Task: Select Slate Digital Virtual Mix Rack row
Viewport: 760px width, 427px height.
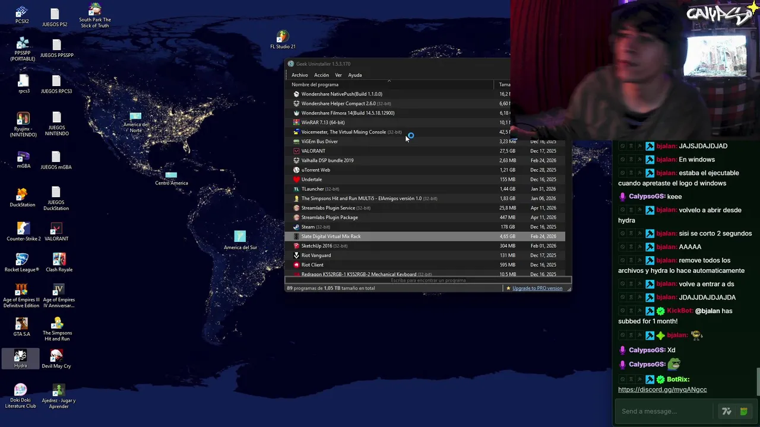Action: pyautogui.click(x=425, y=236)
